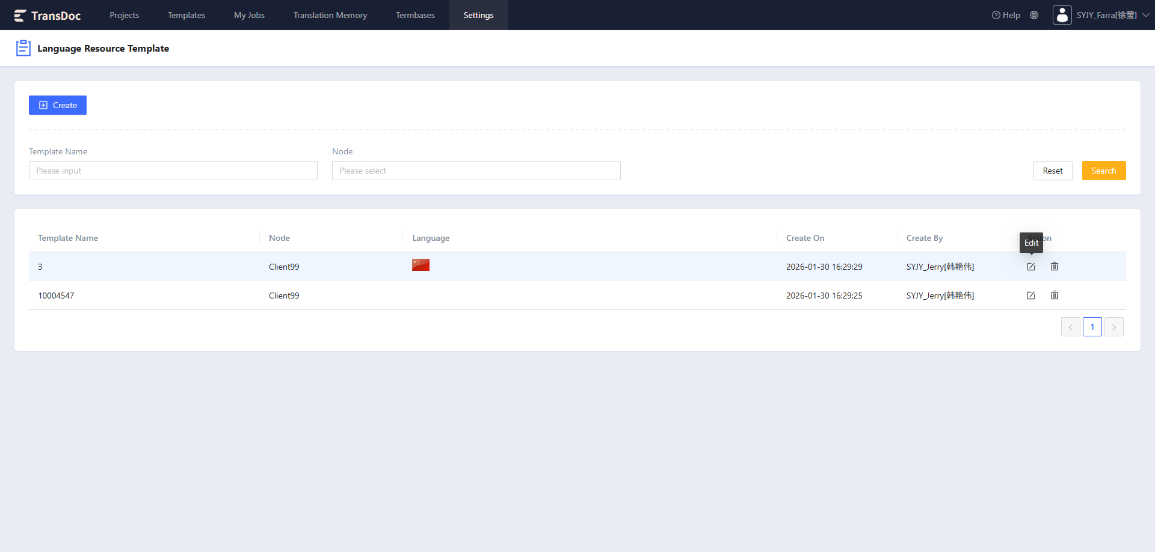Open the Node select dropdown

click(x=476, y=171)
